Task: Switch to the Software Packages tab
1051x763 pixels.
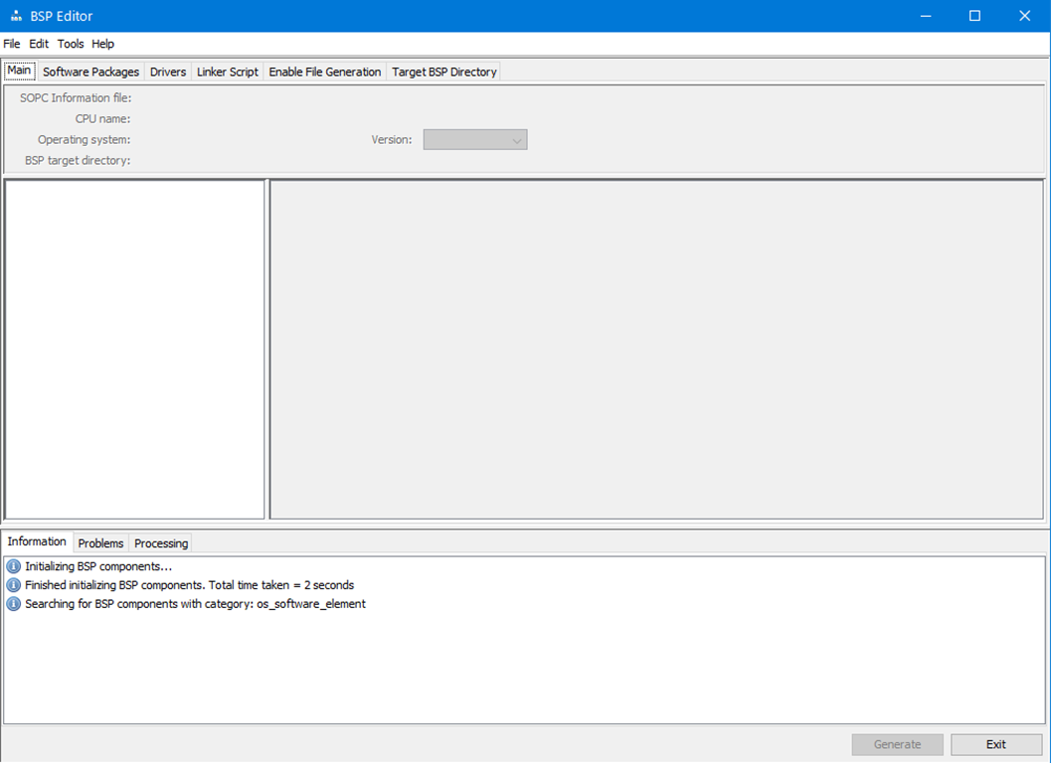Action: coord(90,72)
